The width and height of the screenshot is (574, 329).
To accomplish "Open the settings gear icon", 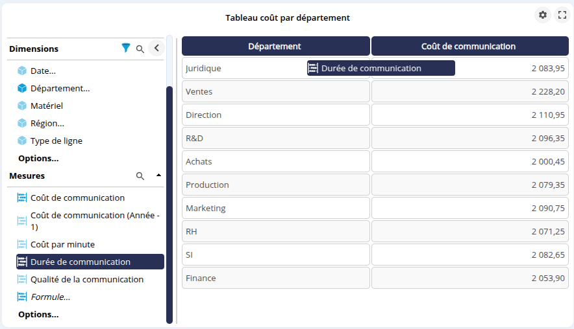I will 543,15.
